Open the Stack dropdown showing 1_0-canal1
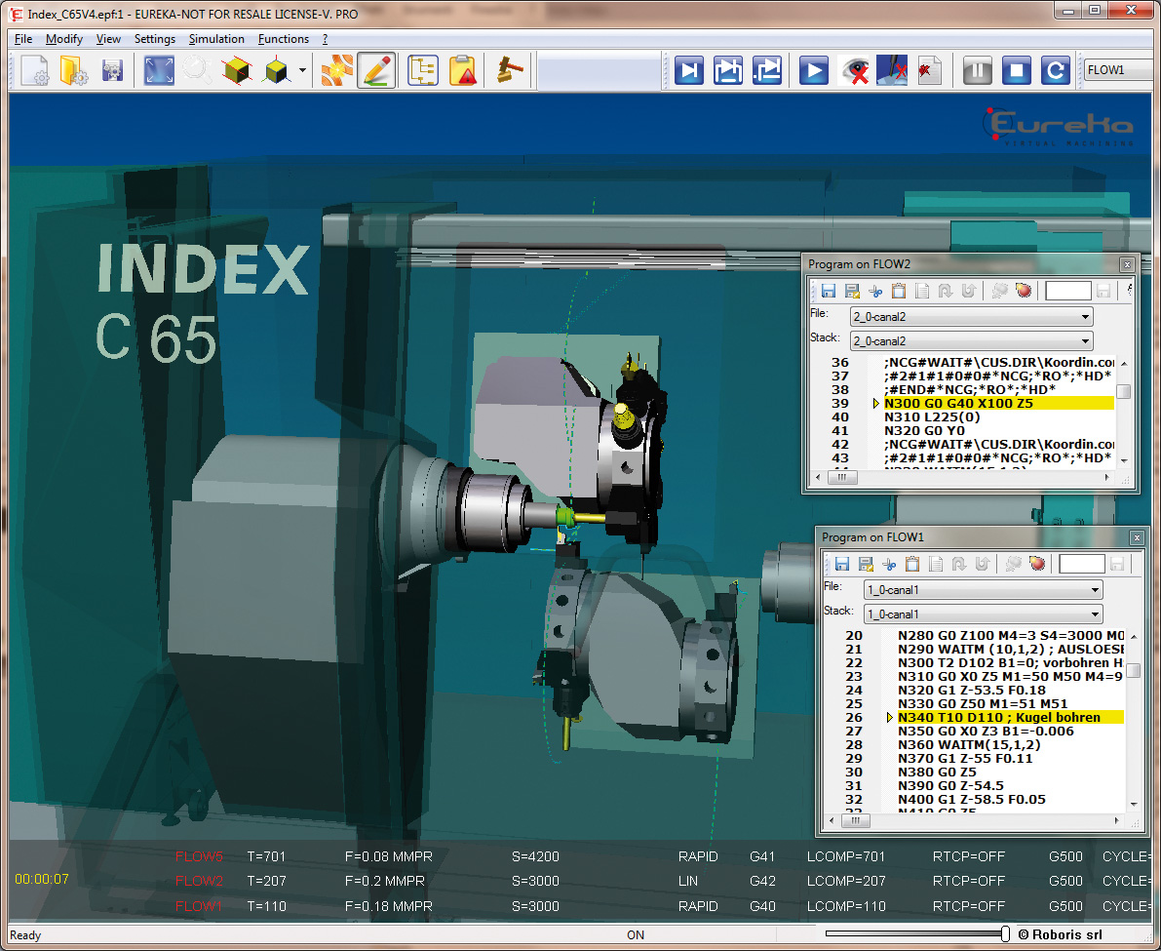1161x951 pixels. (x=984, y=614)
